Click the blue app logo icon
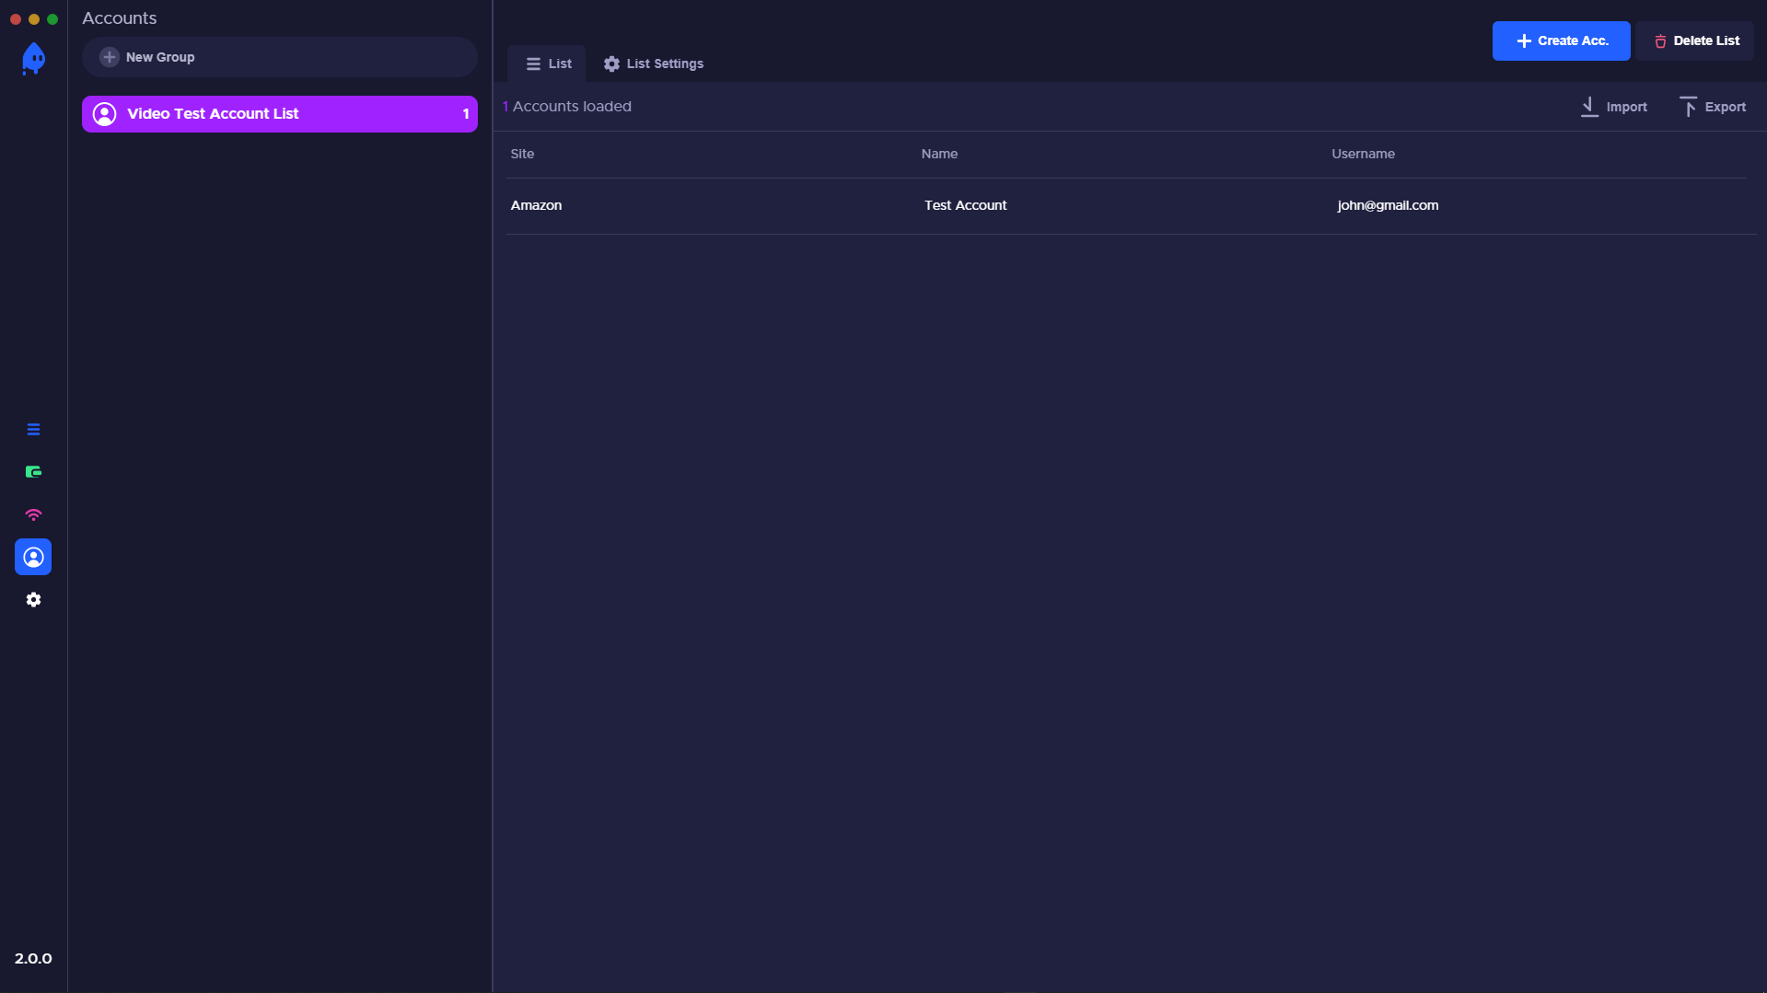The width and height of the screenshot is (1767, 993). click(33, 59)
